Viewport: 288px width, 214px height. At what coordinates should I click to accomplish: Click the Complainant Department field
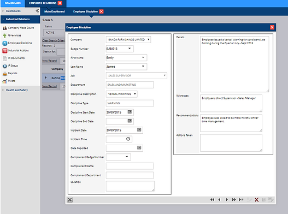(x=130, y=175)
